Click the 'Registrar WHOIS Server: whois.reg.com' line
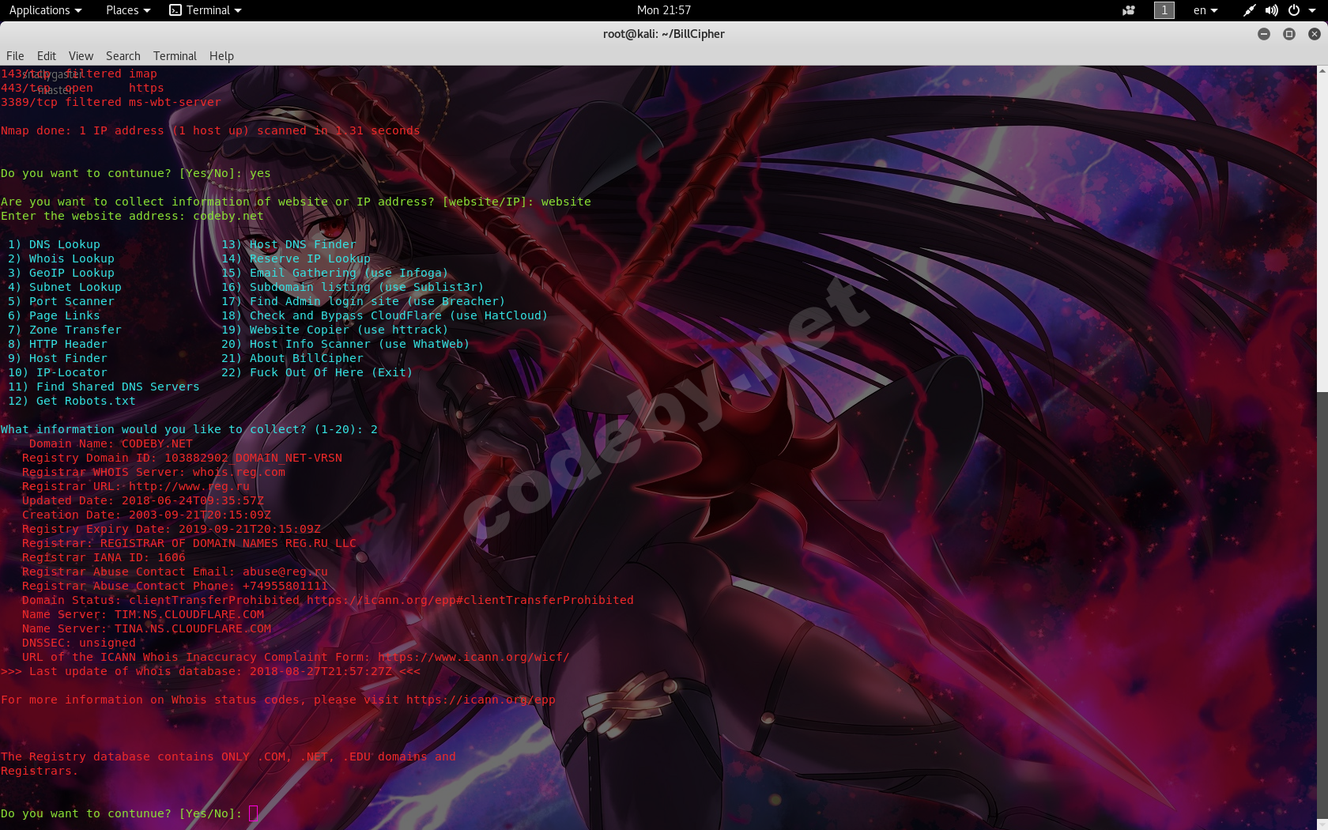 (153, 472)
